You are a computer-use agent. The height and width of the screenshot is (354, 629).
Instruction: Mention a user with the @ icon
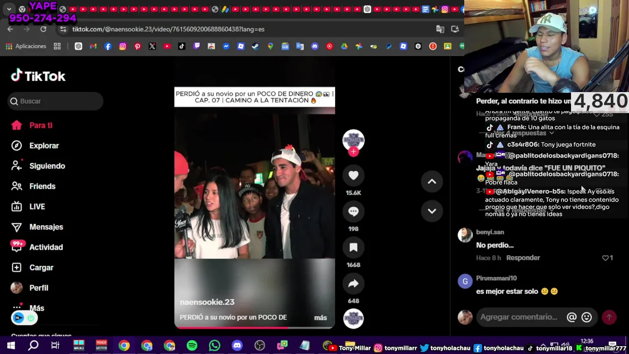[572, 317]
